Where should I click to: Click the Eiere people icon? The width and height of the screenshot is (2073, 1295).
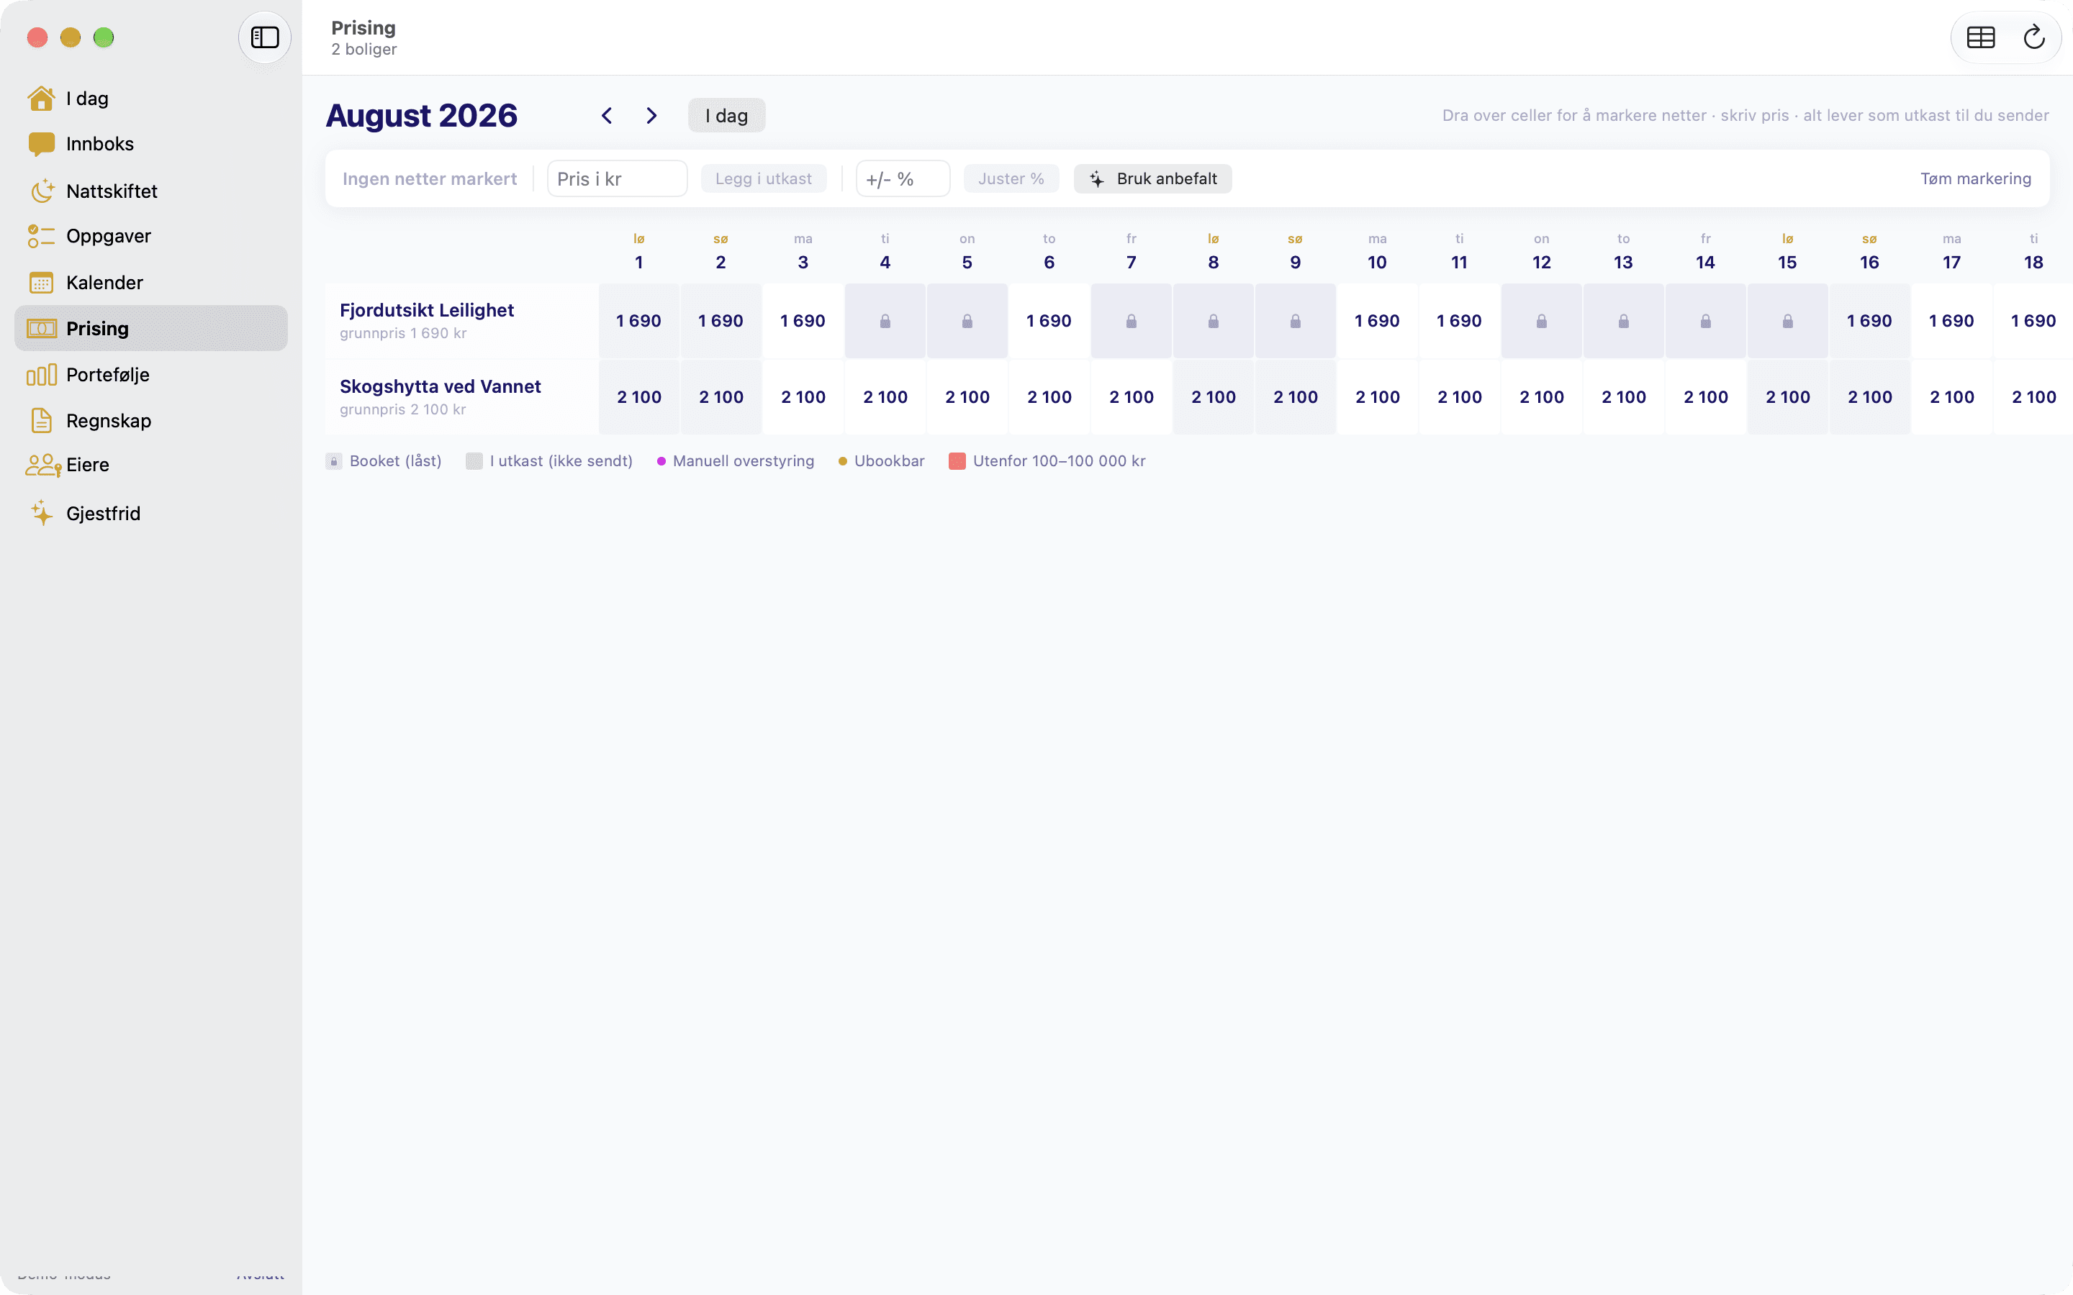[42, 465]
